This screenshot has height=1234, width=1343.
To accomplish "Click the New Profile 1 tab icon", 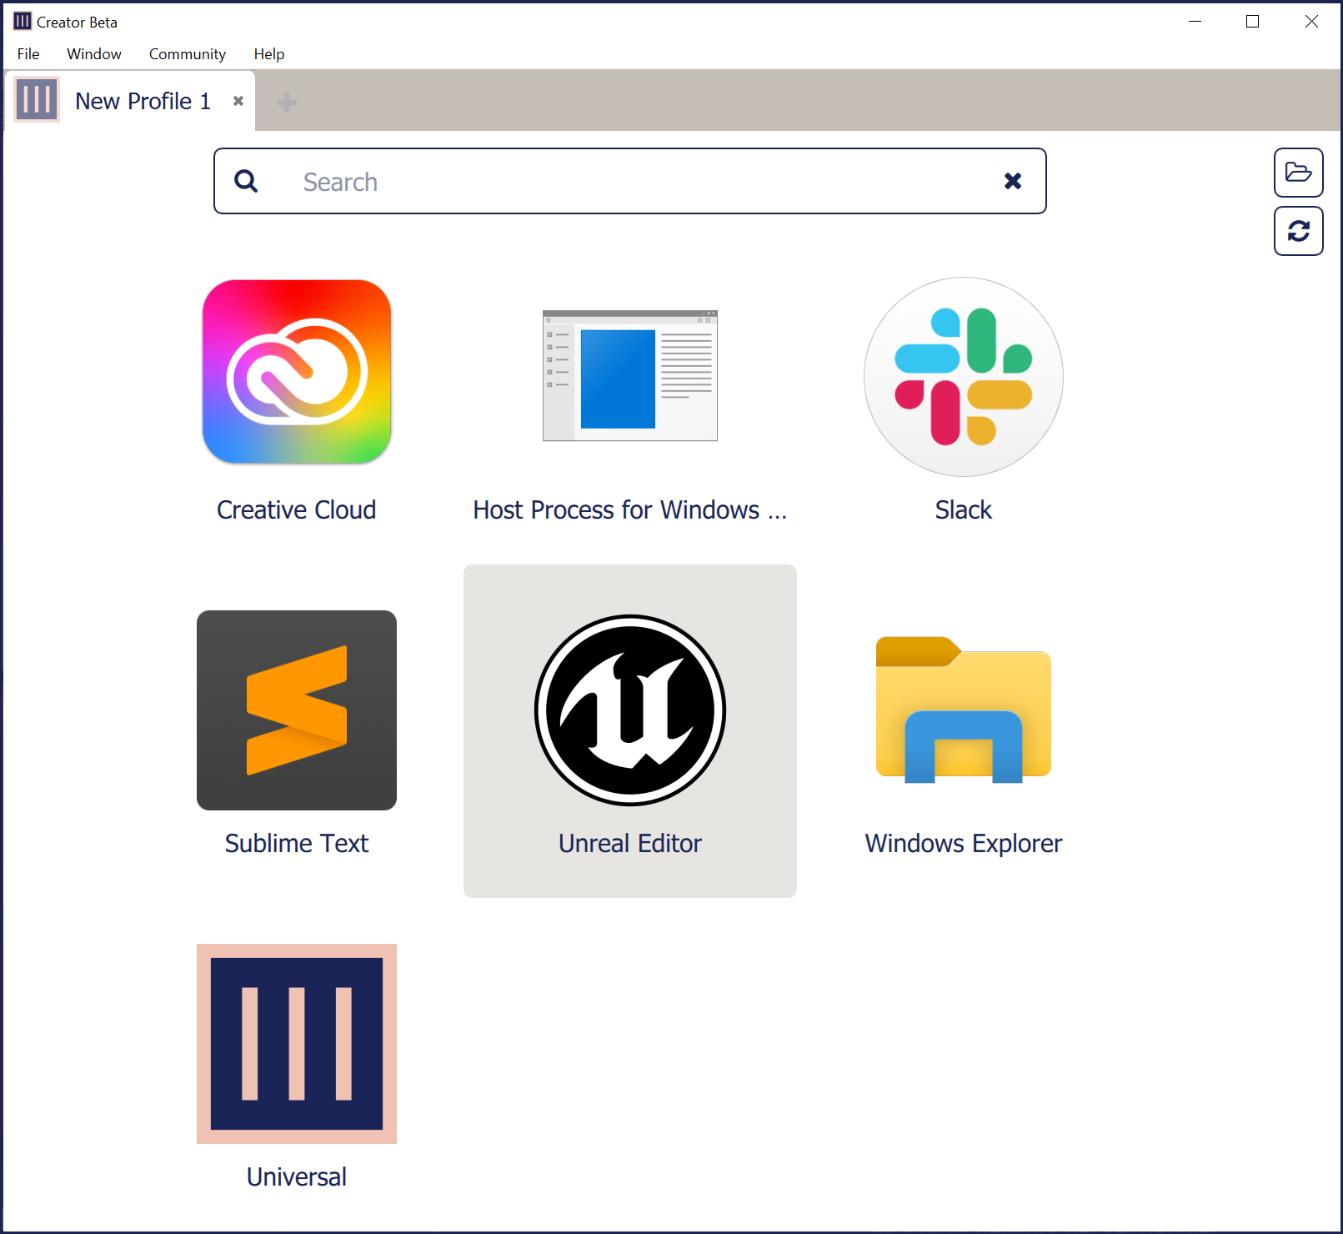I will click(x=37, y=100).
